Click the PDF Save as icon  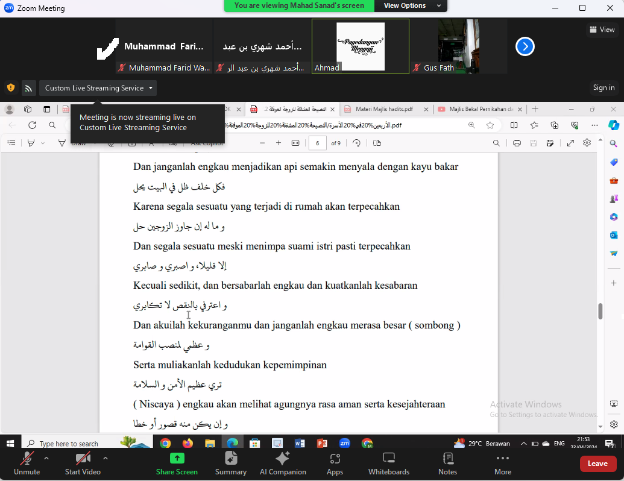click(550, 143)
